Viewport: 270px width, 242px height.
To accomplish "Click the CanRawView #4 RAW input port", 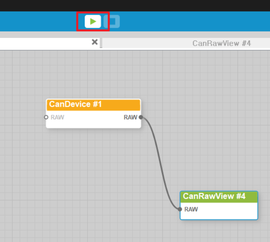I will [x=180, y=209].
